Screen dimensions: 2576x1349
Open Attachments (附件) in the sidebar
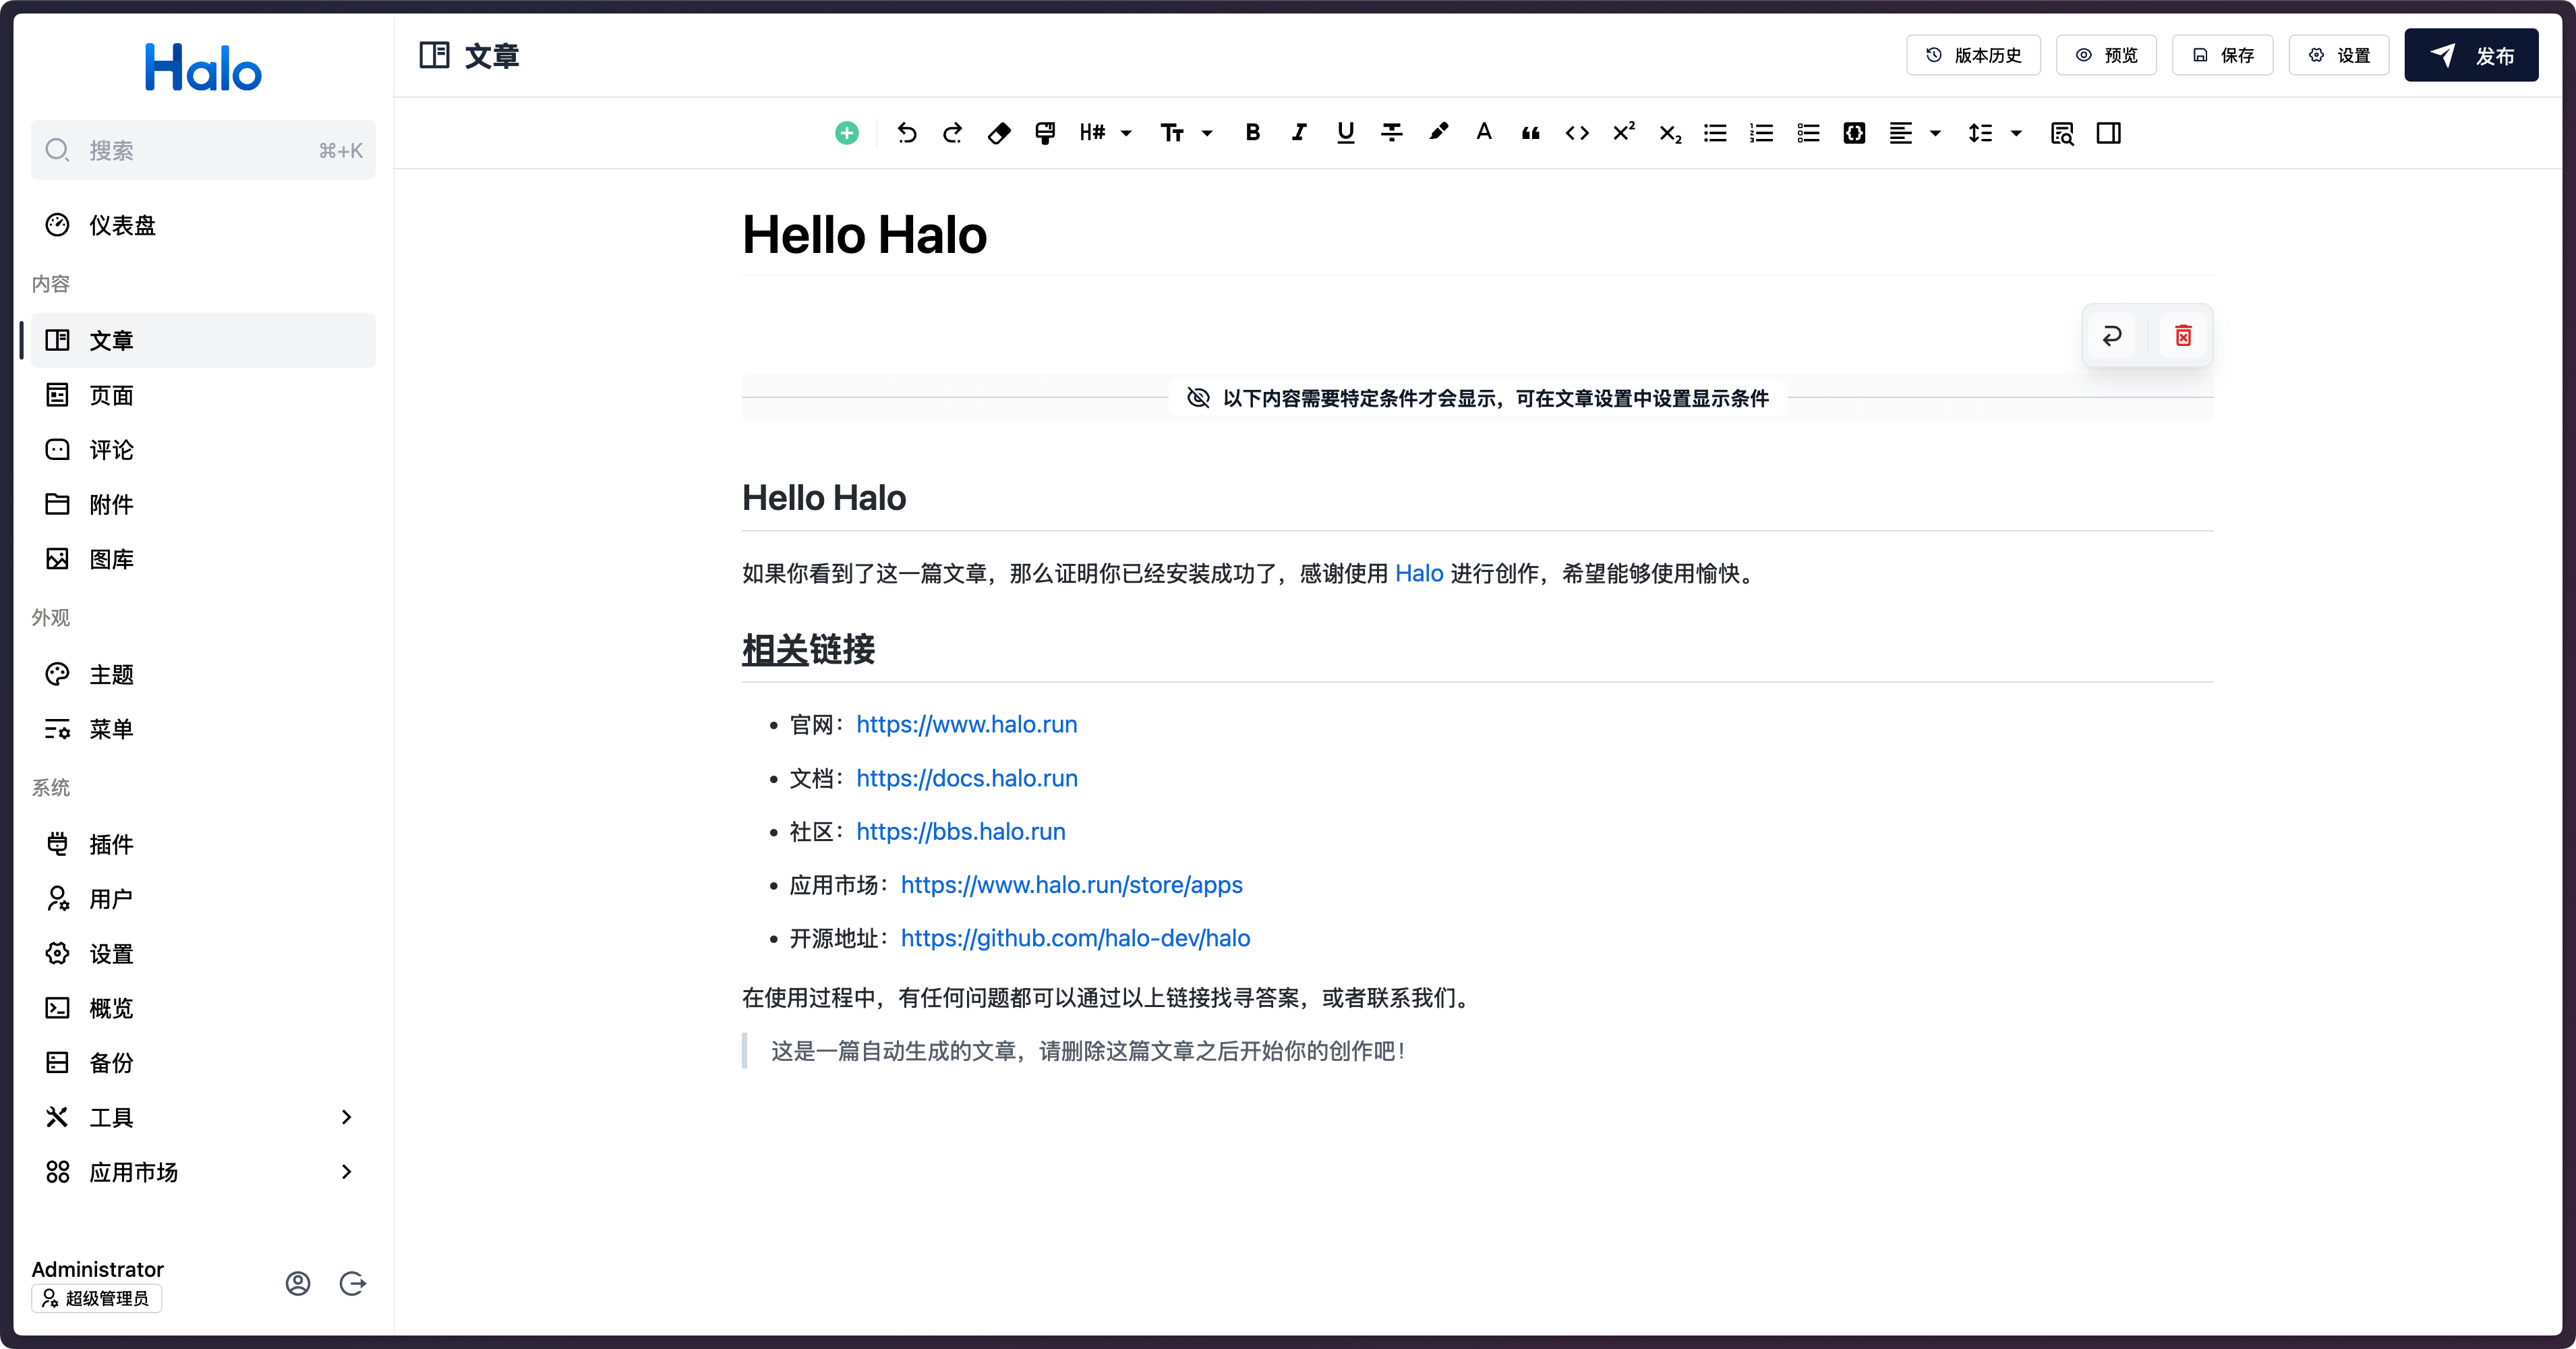203,504
